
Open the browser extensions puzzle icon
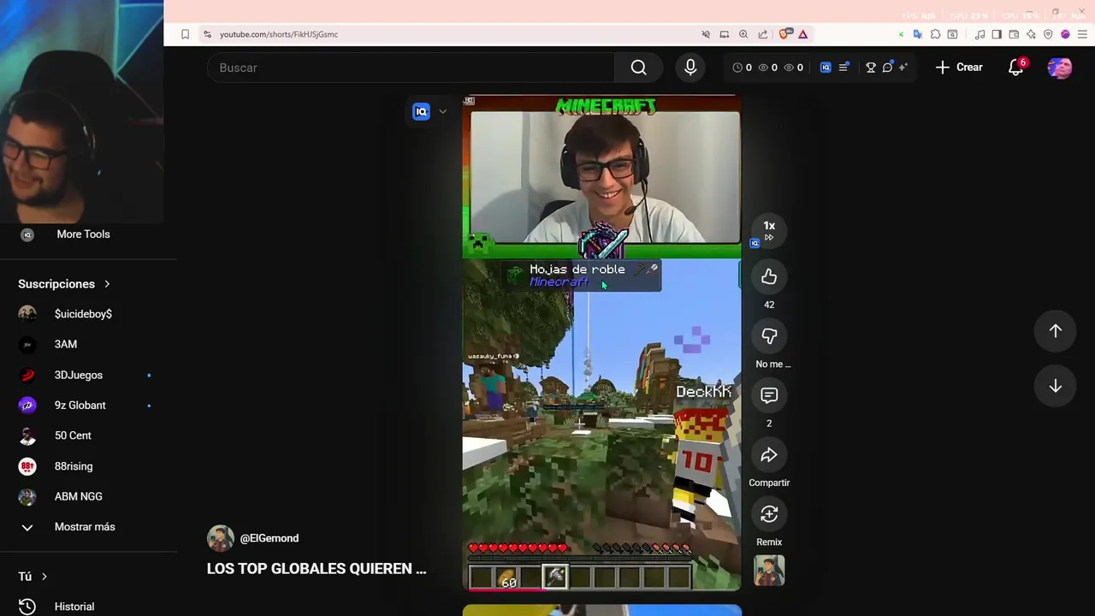coord(935,34)
